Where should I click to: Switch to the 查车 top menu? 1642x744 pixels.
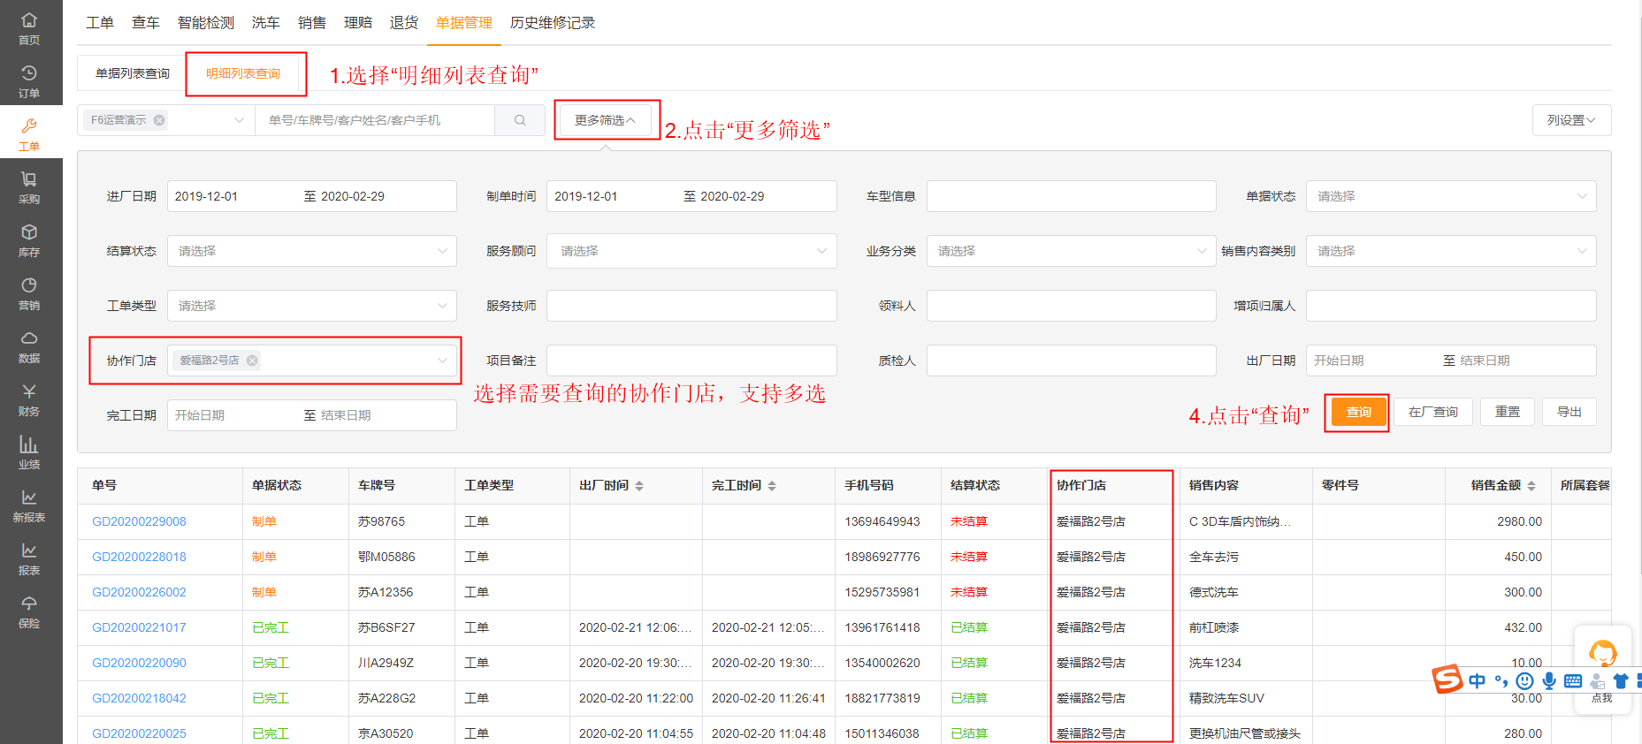tap(146, 23)
